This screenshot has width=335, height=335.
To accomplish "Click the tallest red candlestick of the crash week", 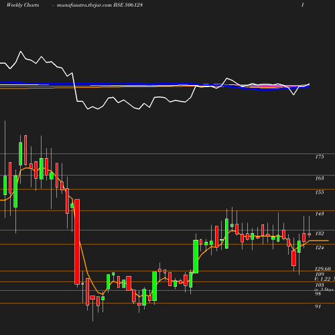I will [x=77, y=242].
